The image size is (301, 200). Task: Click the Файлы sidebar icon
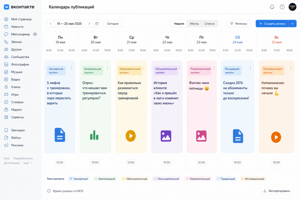[6, 138]
